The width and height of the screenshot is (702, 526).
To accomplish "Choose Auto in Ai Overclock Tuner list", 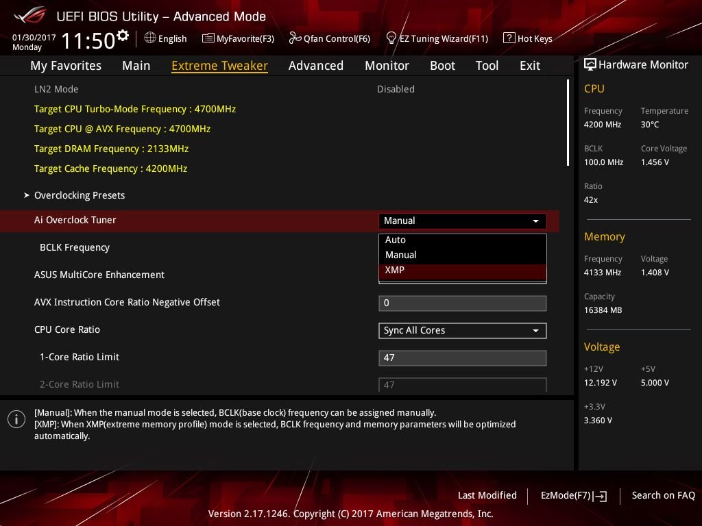I will 463,240.
